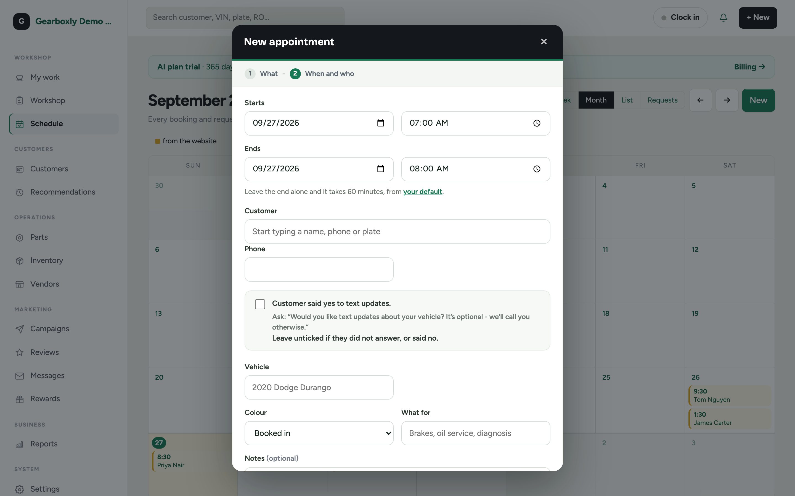Viewport: 795px width, 496px height.
Task: Click the green New schedule button
Action: tap(758, 100)
